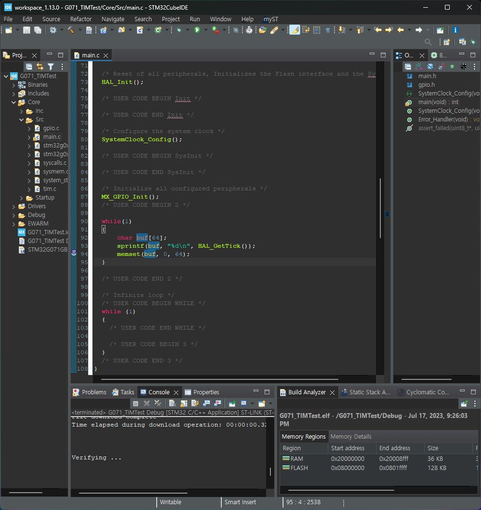Select main(void) : int in the Outline
The image size is (481, 510).
click(x=438, y=102)
